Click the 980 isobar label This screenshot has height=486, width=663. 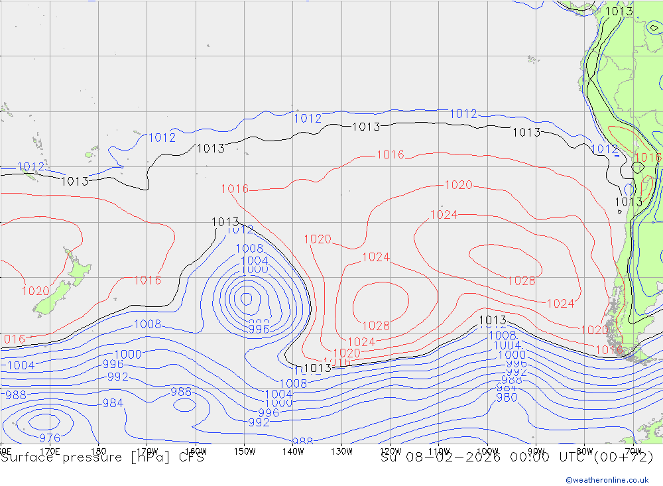pos(507,398)
